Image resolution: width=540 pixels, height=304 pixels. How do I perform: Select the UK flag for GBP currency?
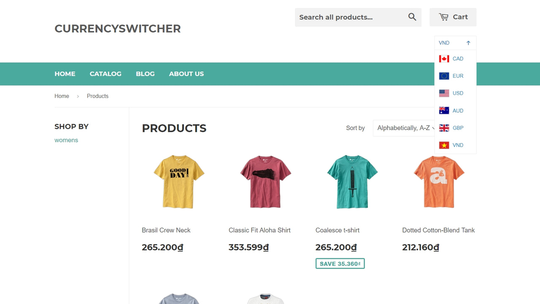pyautogui.click(x=445, y=128)
